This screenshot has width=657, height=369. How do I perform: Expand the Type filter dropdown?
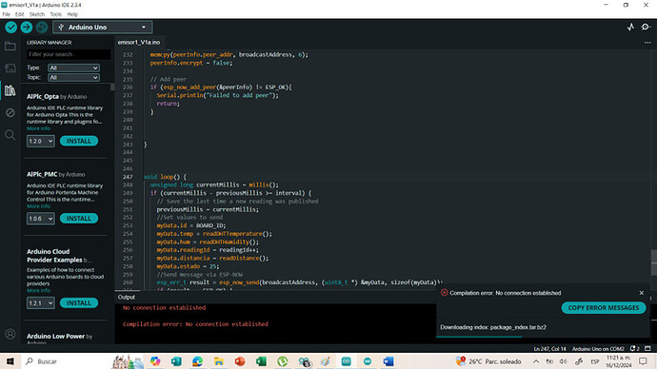[x=73, y=68]
